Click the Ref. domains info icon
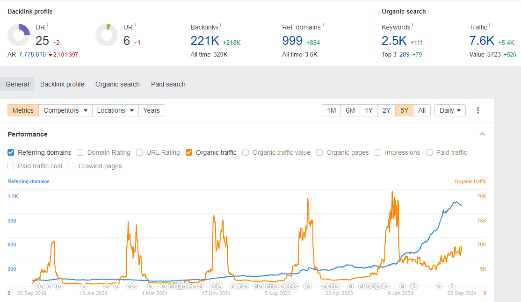Viewport: 521px width, 302px height. [323, 25]
